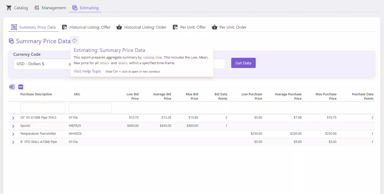
Task: Click the Estimating coins icon
Action: 75,8
